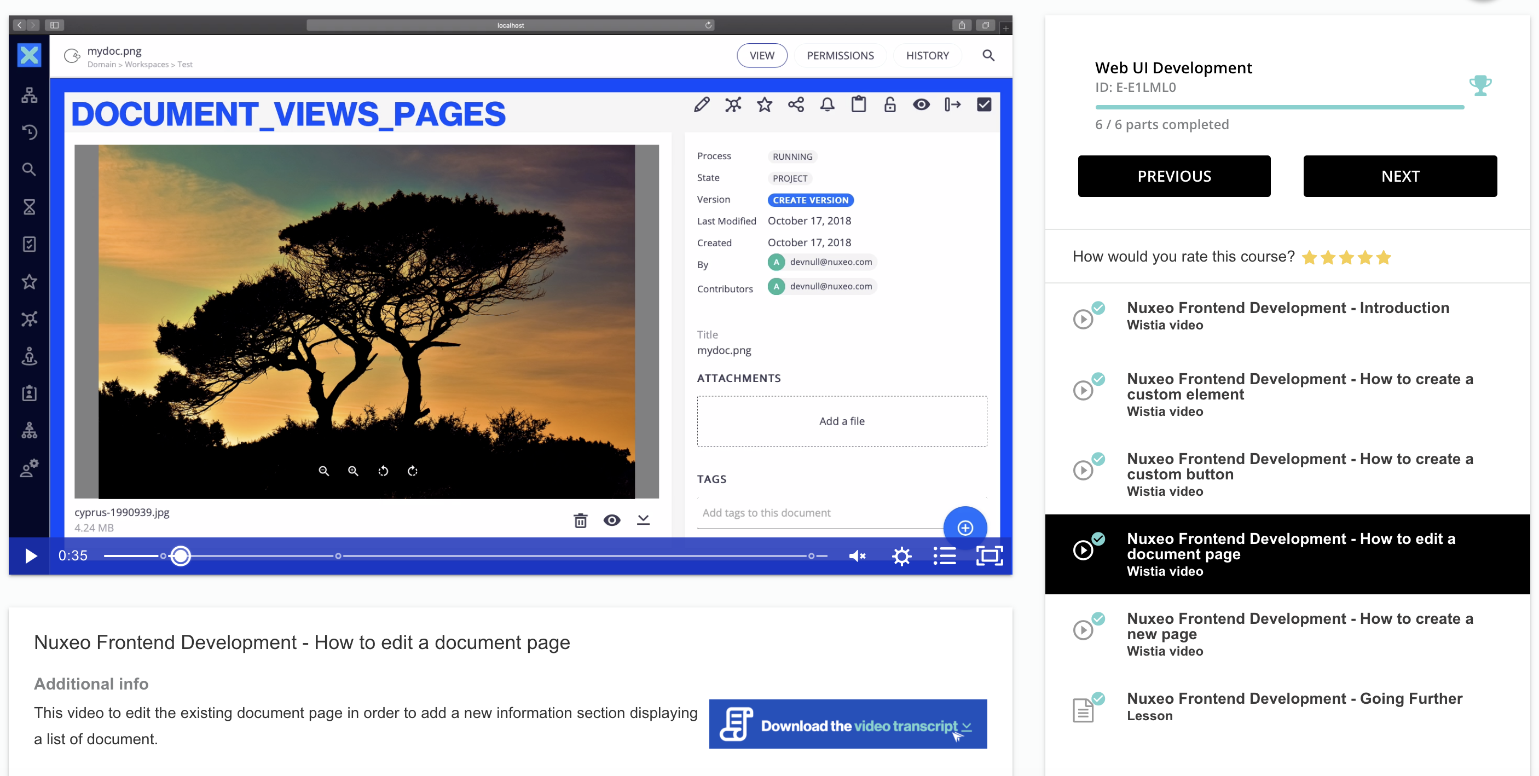Rotate image preview counterclockwise
Viewport: 1539px width, 776px height.
[383, 471]
